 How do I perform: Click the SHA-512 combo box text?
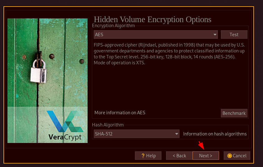[x=104, y=134]
